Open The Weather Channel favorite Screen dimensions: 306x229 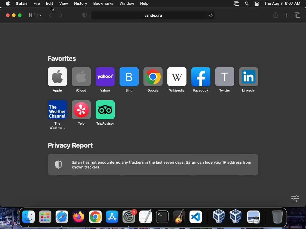click(57, 110)
